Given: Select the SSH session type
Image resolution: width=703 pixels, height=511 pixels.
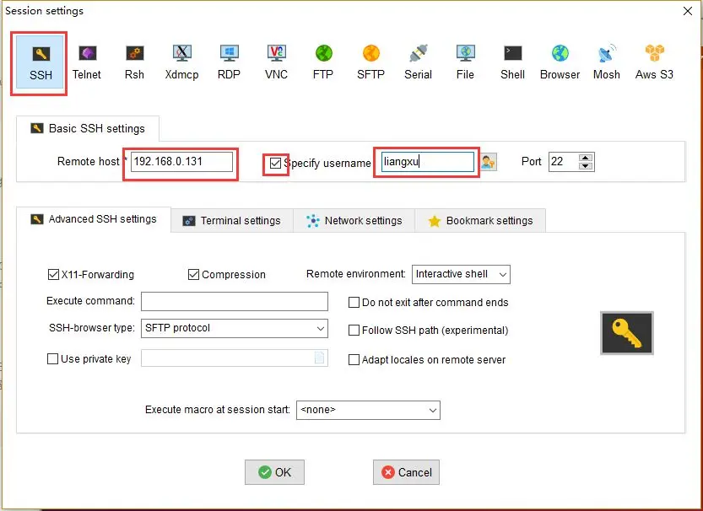Looking at the screenshot, I should 41,62.
